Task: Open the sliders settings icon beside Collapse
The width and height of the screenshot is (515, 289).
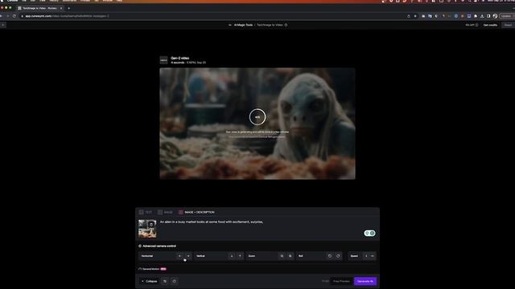Action: [165, 281]
